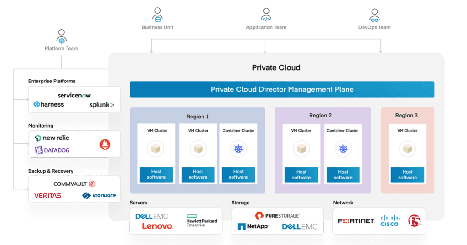The width and height of the screenshot is (467, 245).
Task: Click the Business Unit person icon
Action: (x=158, y=15)
